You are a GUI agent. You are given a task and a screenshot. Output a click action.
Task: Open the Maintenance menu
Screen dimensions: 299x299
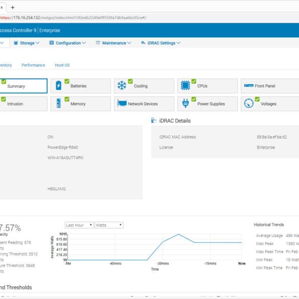[113, 43]
